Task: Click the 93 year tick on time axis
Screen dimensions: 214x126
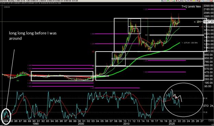Action: click(48, 121)
